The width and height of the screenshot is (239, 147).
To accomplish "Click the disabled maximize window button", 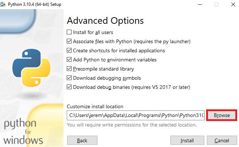I will click(216, 4).
